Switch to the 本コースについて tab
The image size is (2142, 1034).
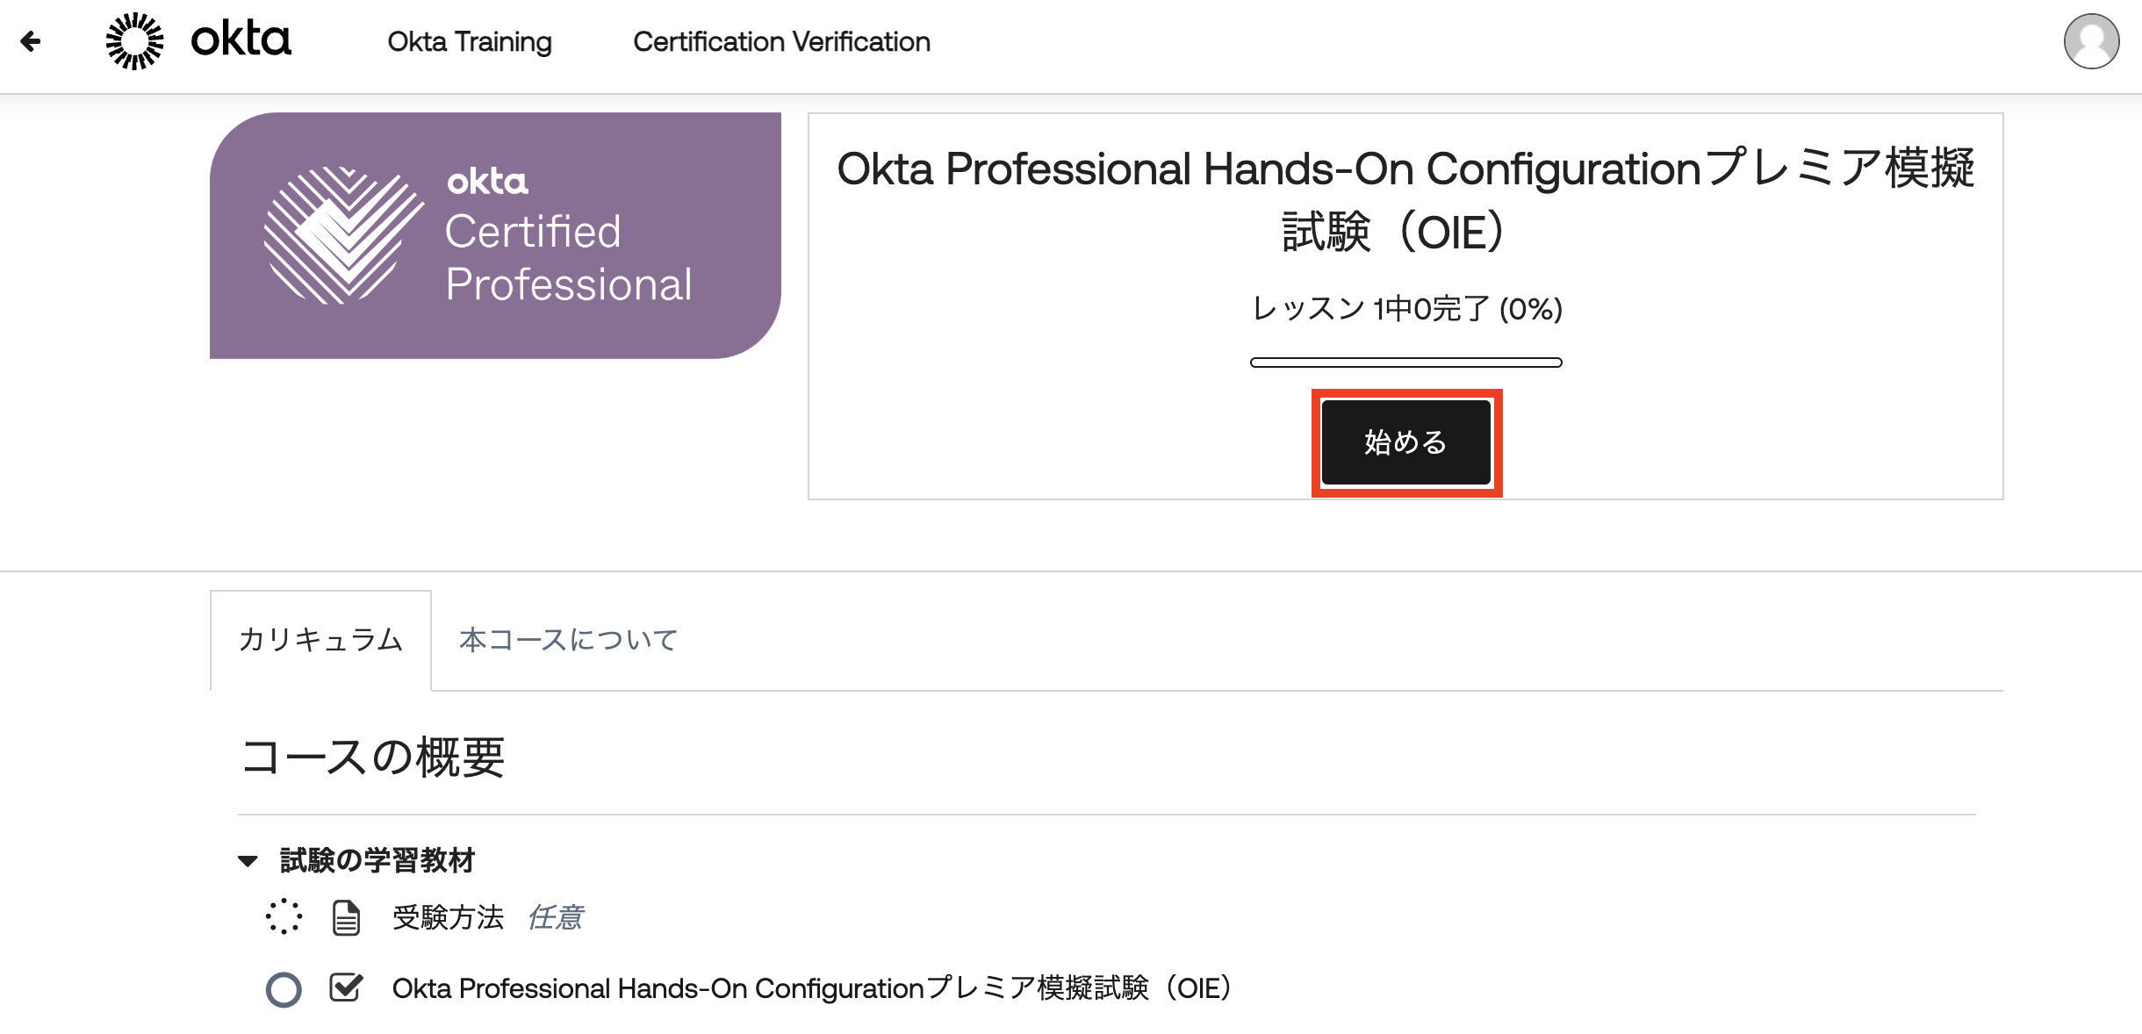(568, 640)
